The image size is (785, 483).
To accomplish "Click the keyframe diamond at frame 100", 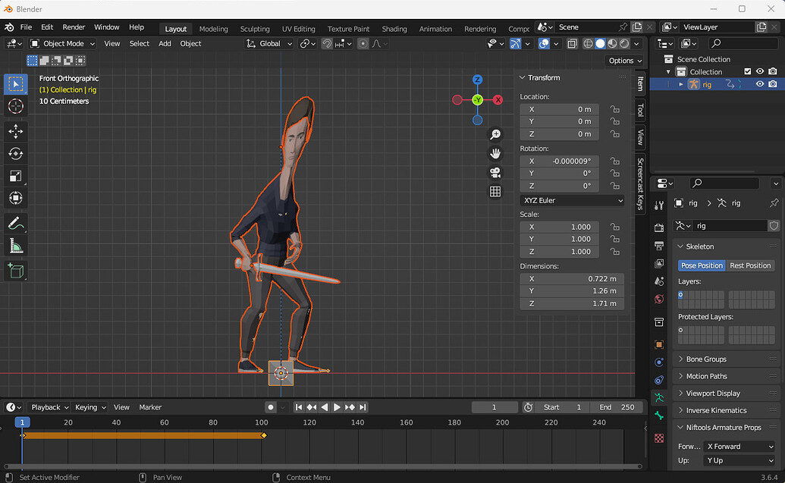I will click(x=264, y=435).
